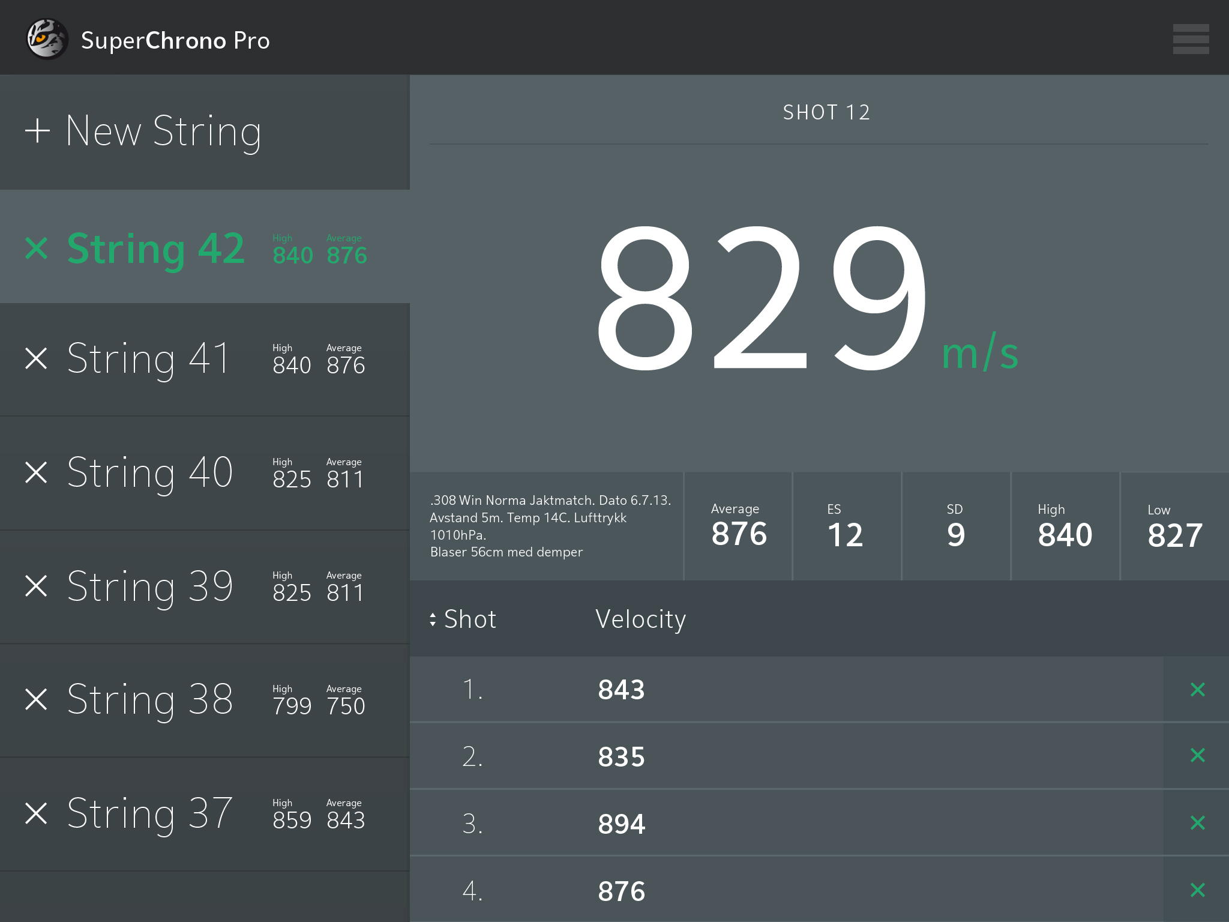The width and height of the screenshot is (1229, 922).
Task: Click velocity value 843 in row 1
Action: click(621, 690)
